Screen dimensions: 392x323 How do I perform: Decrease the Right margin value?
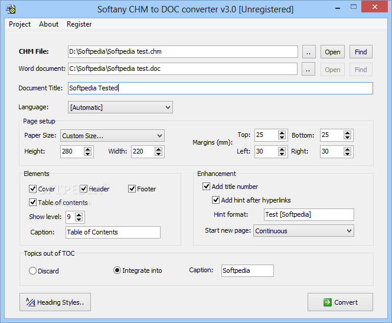[347, 154]
